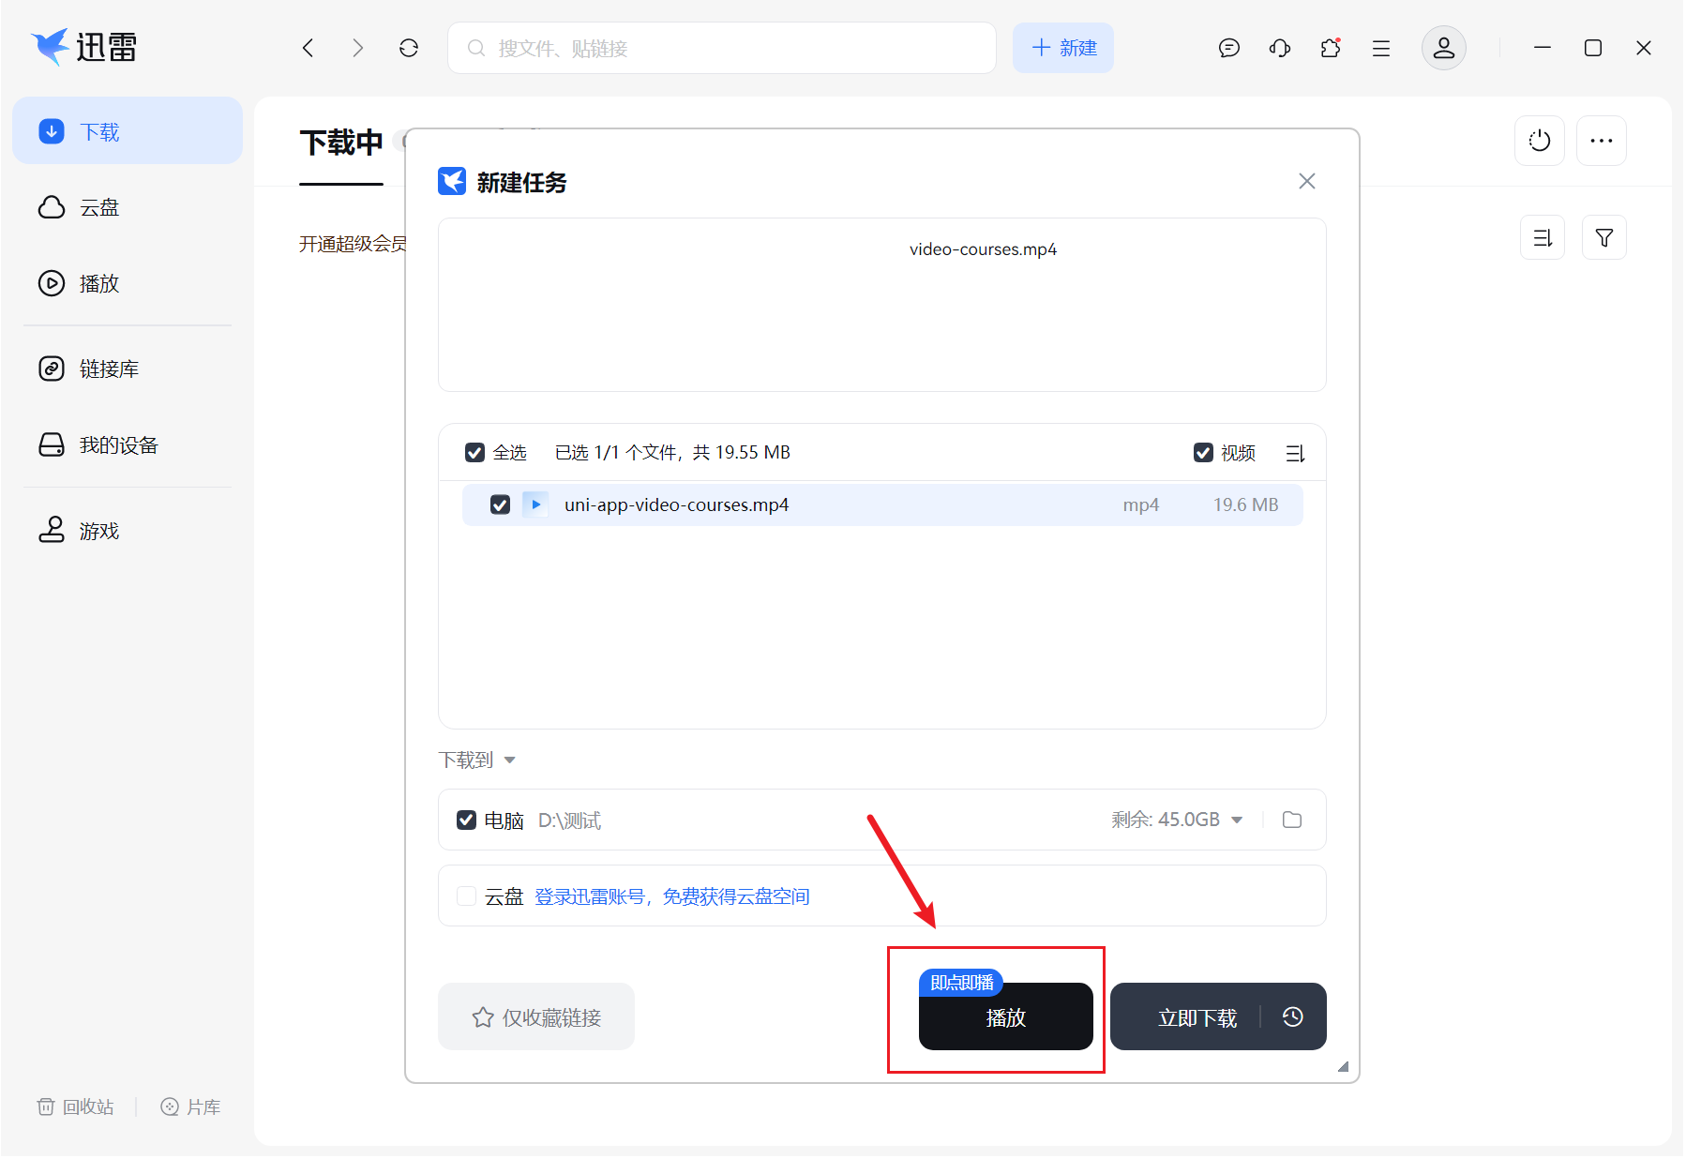Screen dimensions: 1686x1159
Task: Go back with the left arrow
Action: click(308, 48)
